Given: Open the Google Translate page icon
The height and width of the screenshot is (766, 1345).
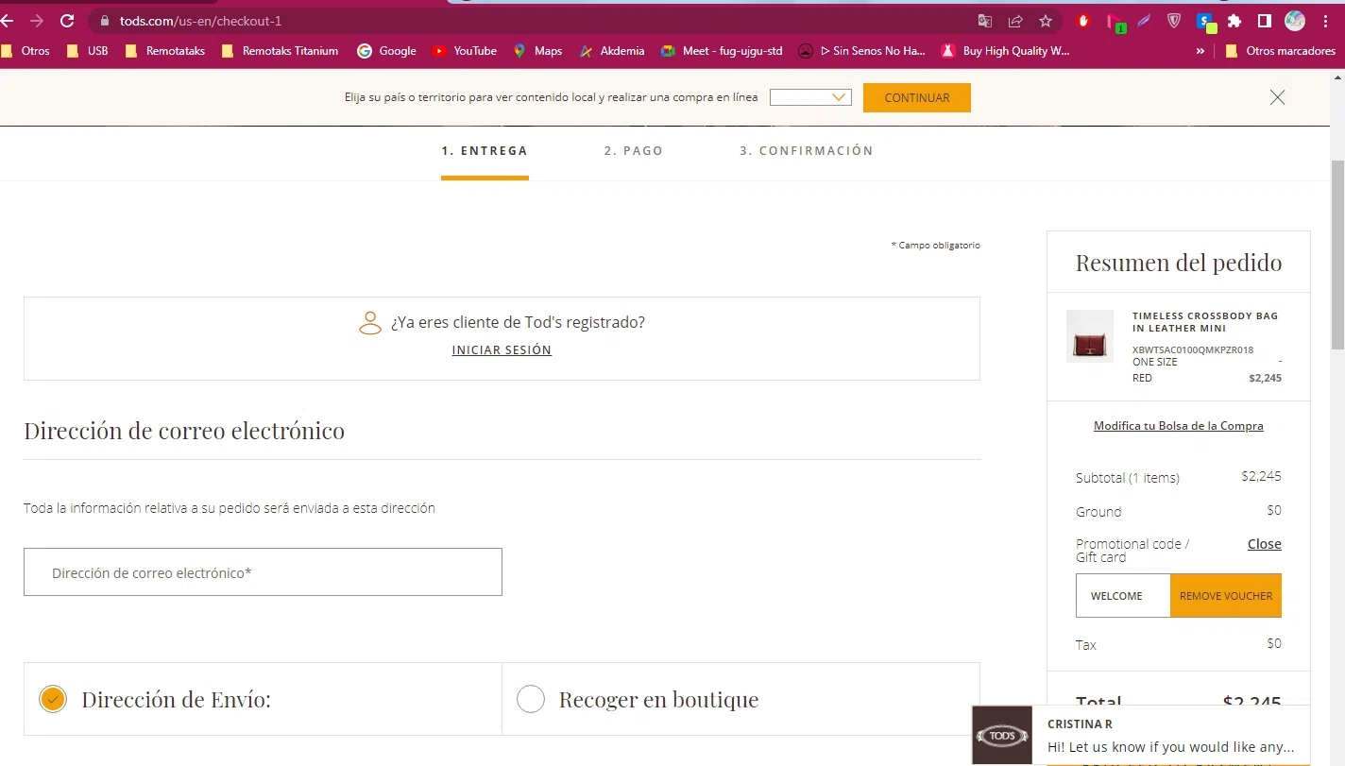Looking at the screenshot, I should click(x=985, y=21).
